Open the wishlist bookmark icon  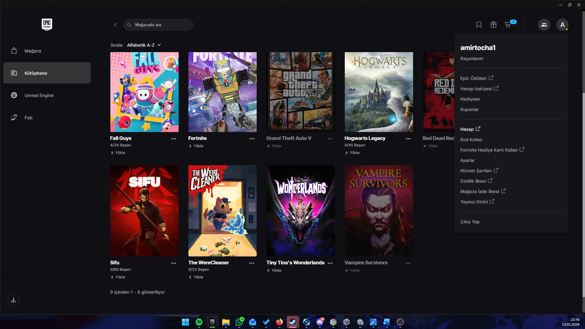coord(479,25)
